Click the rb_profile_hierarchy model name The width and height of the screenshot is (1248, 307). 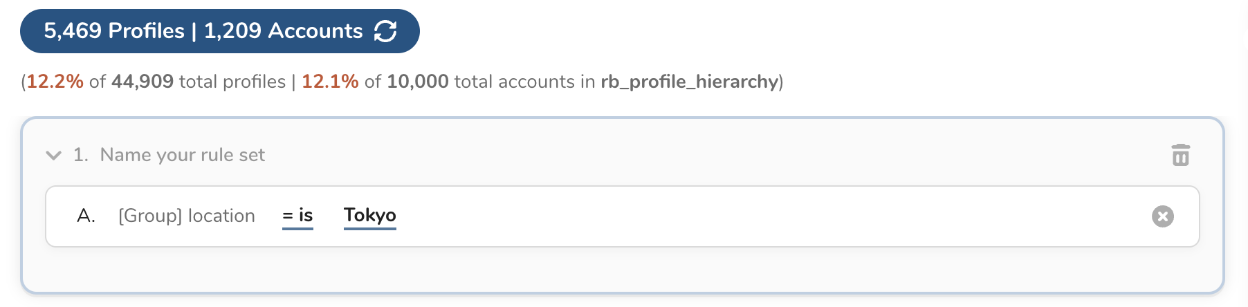coord(690,82)
